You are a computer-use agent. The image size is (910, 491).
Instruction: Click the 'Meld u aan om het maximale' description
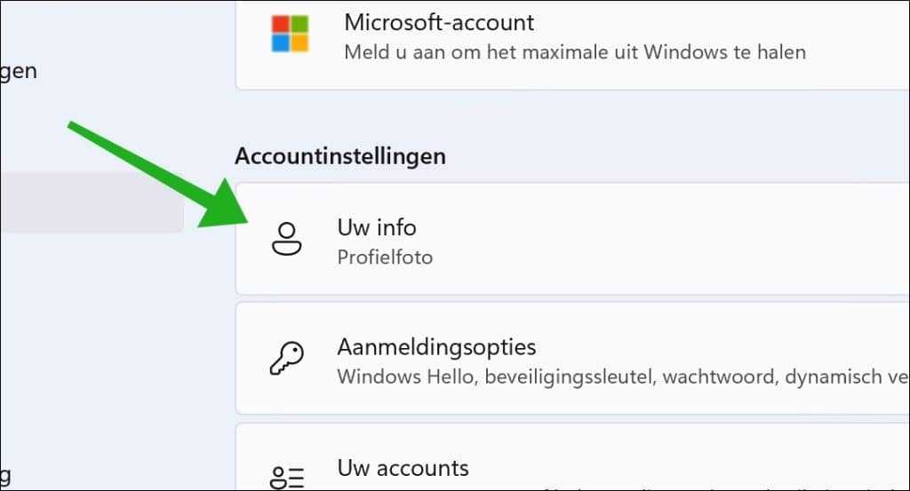pyautogui.click(x=575, y=52)
